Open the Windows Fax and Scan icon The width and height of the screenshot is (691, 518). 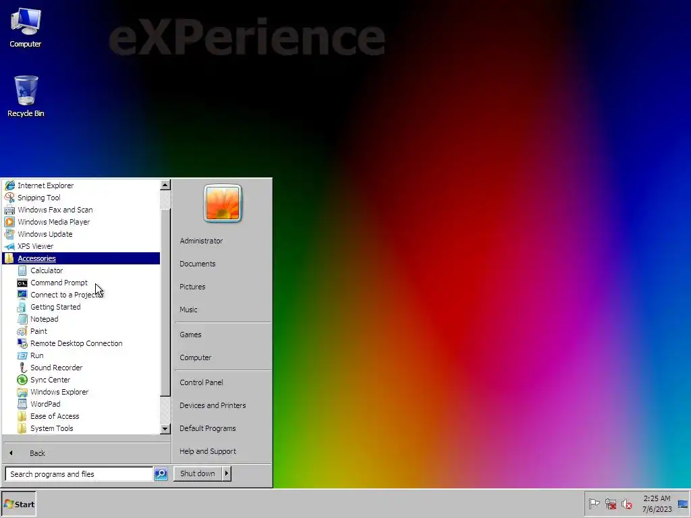coord(9,210)
